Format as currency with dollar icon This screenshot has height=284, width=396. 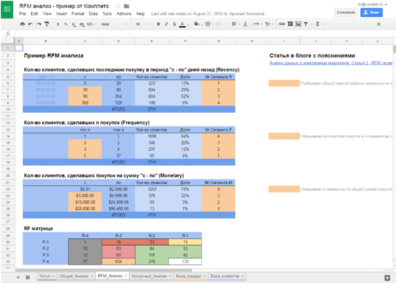click(58, 24)
